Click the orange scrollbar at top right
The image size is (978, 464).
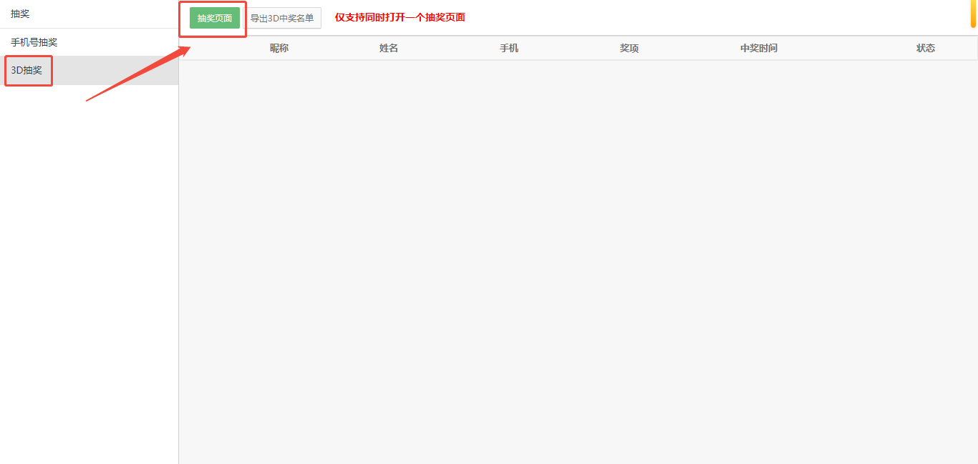click(974, 13)
